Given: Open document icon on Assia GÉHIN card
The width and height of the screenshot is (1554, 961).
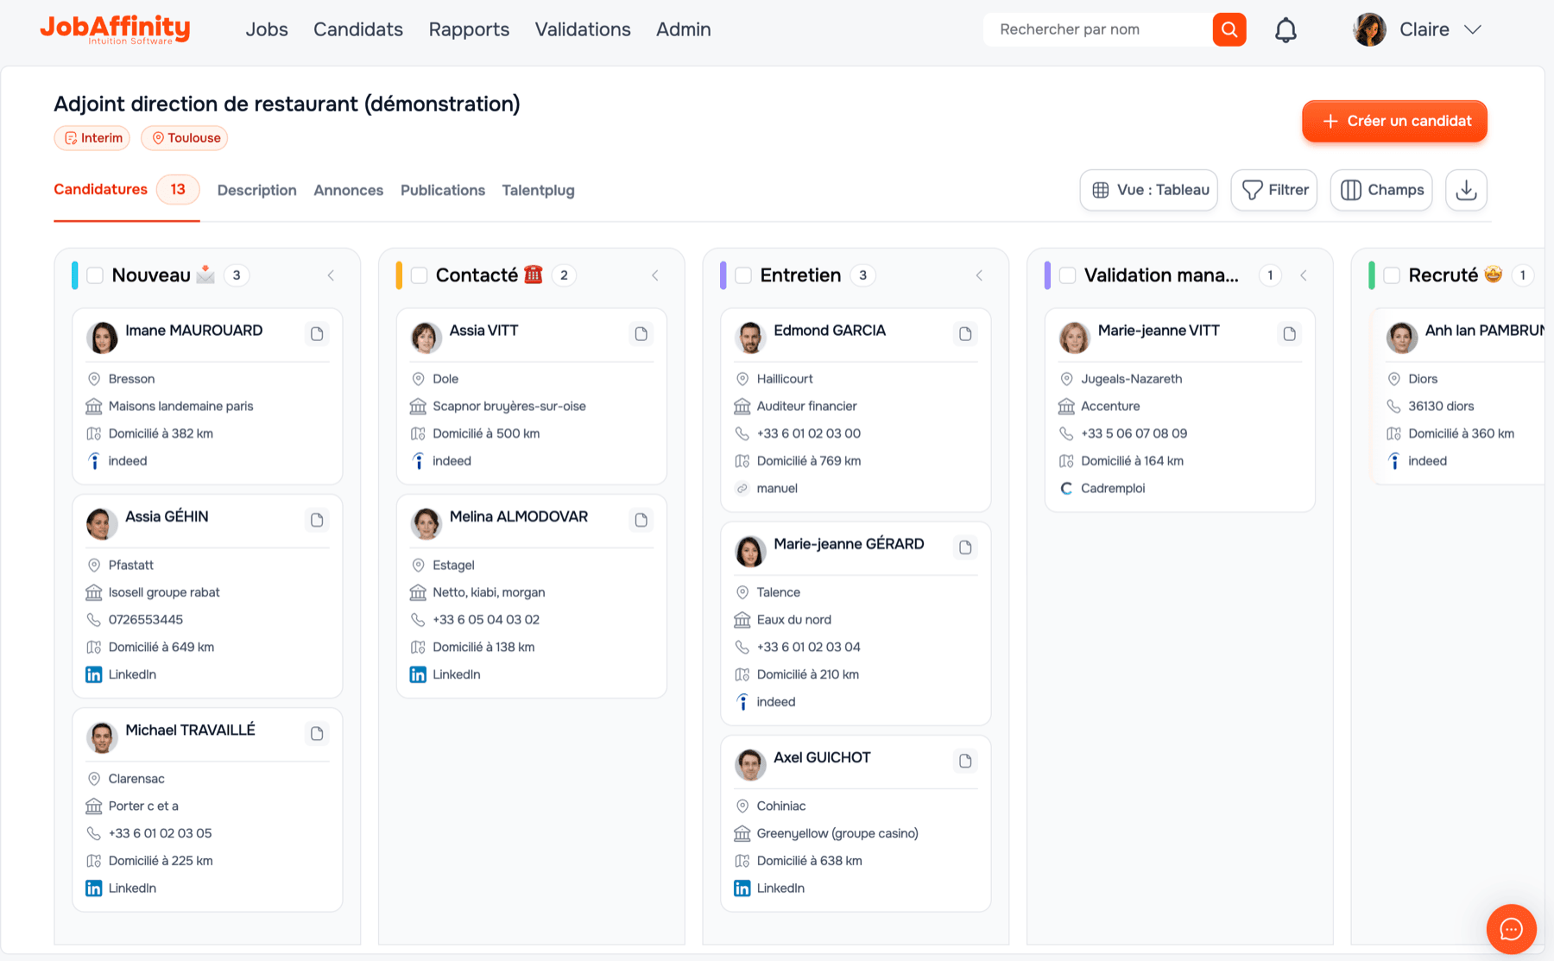Looking at the screenshot, I should [317, 520].
